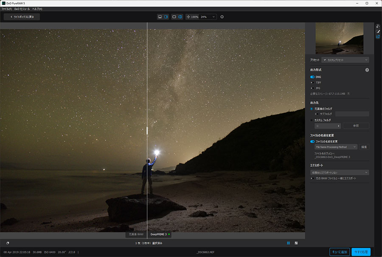This screenshot has width=382, height=257.
Task: Select カスタム フォルダ radio option
Action: click(x=312, y=120)
